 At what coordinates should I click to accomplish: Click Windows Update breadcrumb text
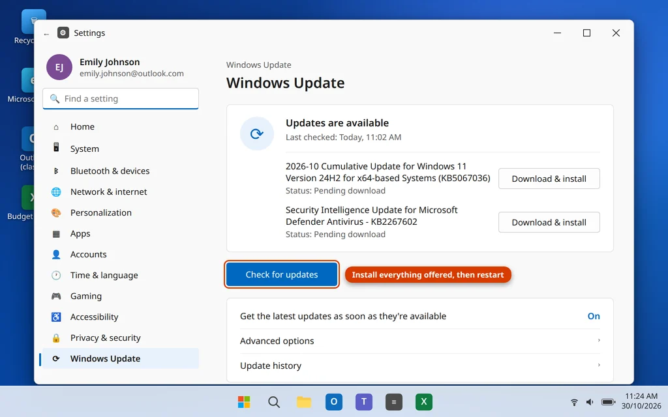point(258,65)
